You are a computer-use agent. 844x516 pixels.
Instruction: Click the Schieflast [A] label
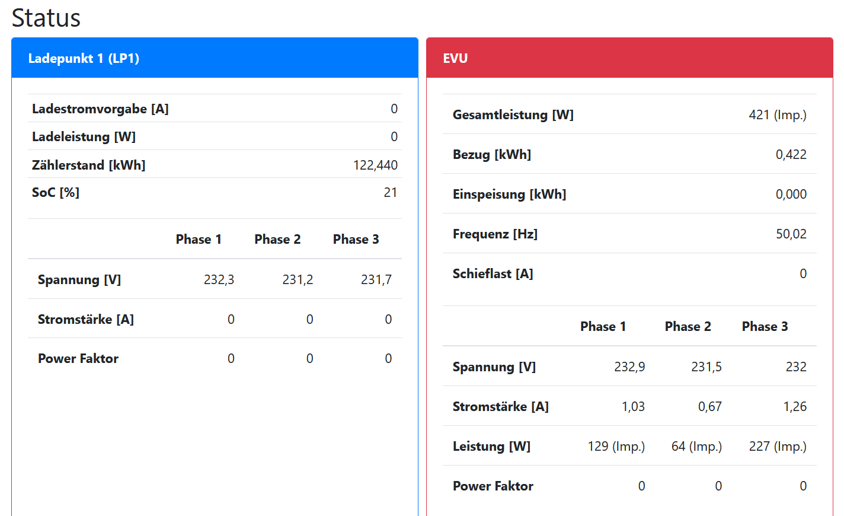click(493, 273)
